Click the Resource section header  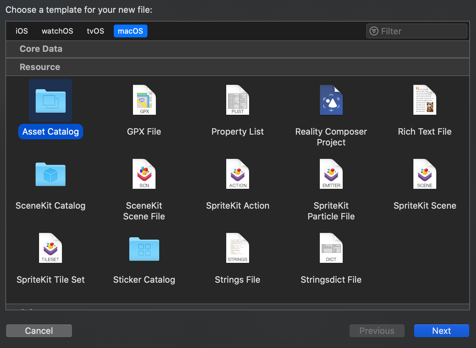pos(238,67)
